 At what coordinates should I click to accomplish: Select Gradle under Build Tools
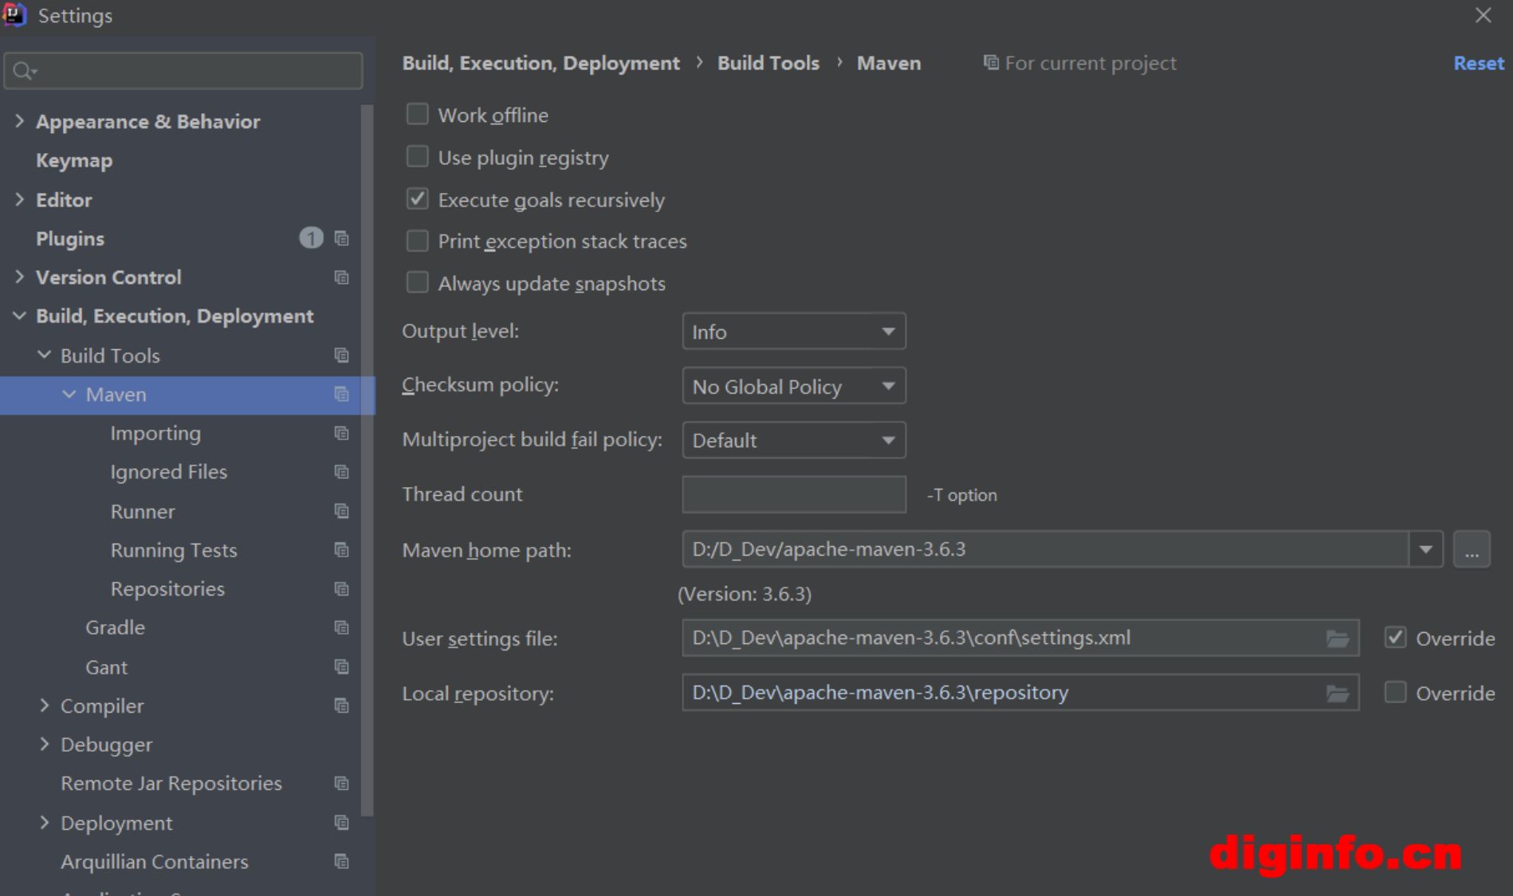pos(116,627)
